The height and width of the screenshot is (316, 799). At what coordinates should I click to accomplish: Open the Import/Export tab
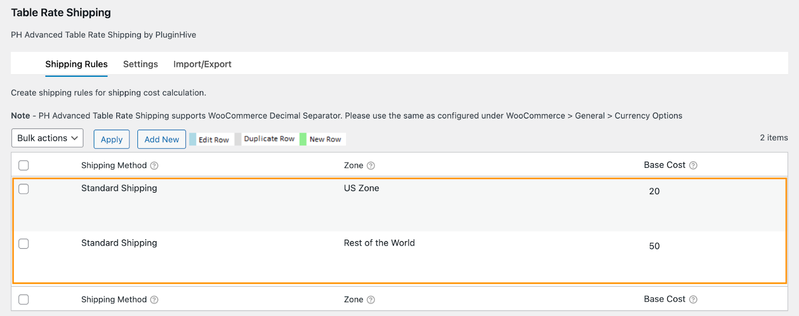[202, 64]
